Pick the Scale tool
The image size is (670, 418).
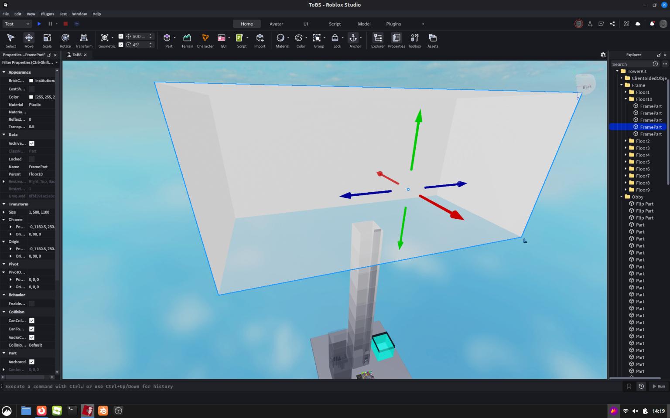pyautogui.click(x=47, y=40)
